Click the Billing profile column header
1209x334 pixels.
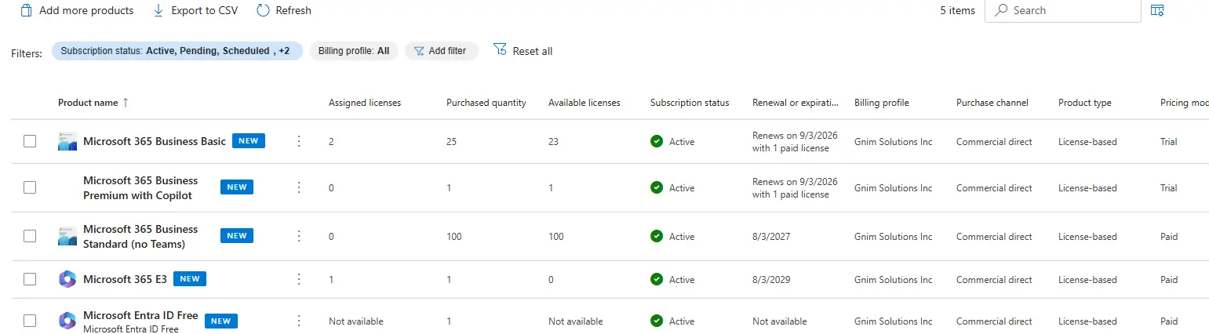tap(882, 103)
